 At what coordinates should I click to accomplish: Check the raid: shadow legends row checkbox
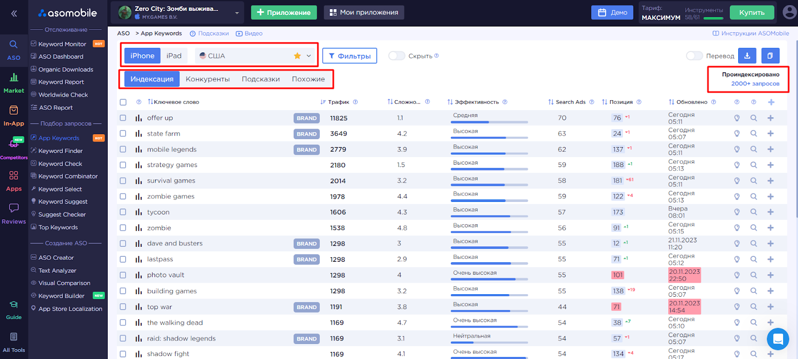pos(123,338)
